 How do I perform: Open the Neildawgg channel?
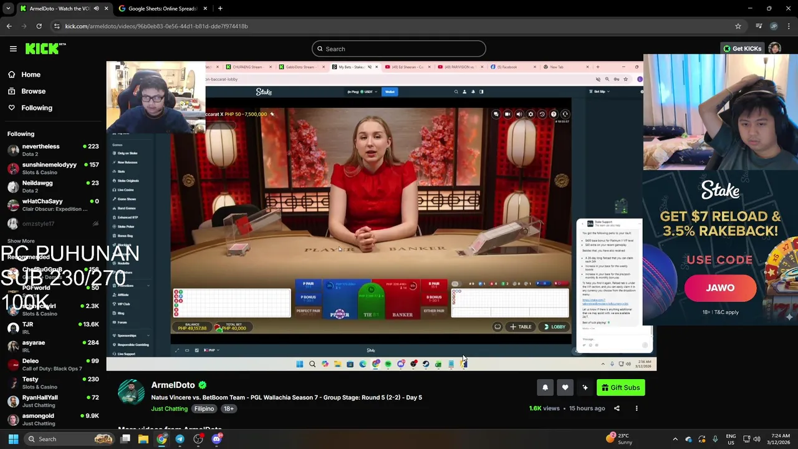53,186
